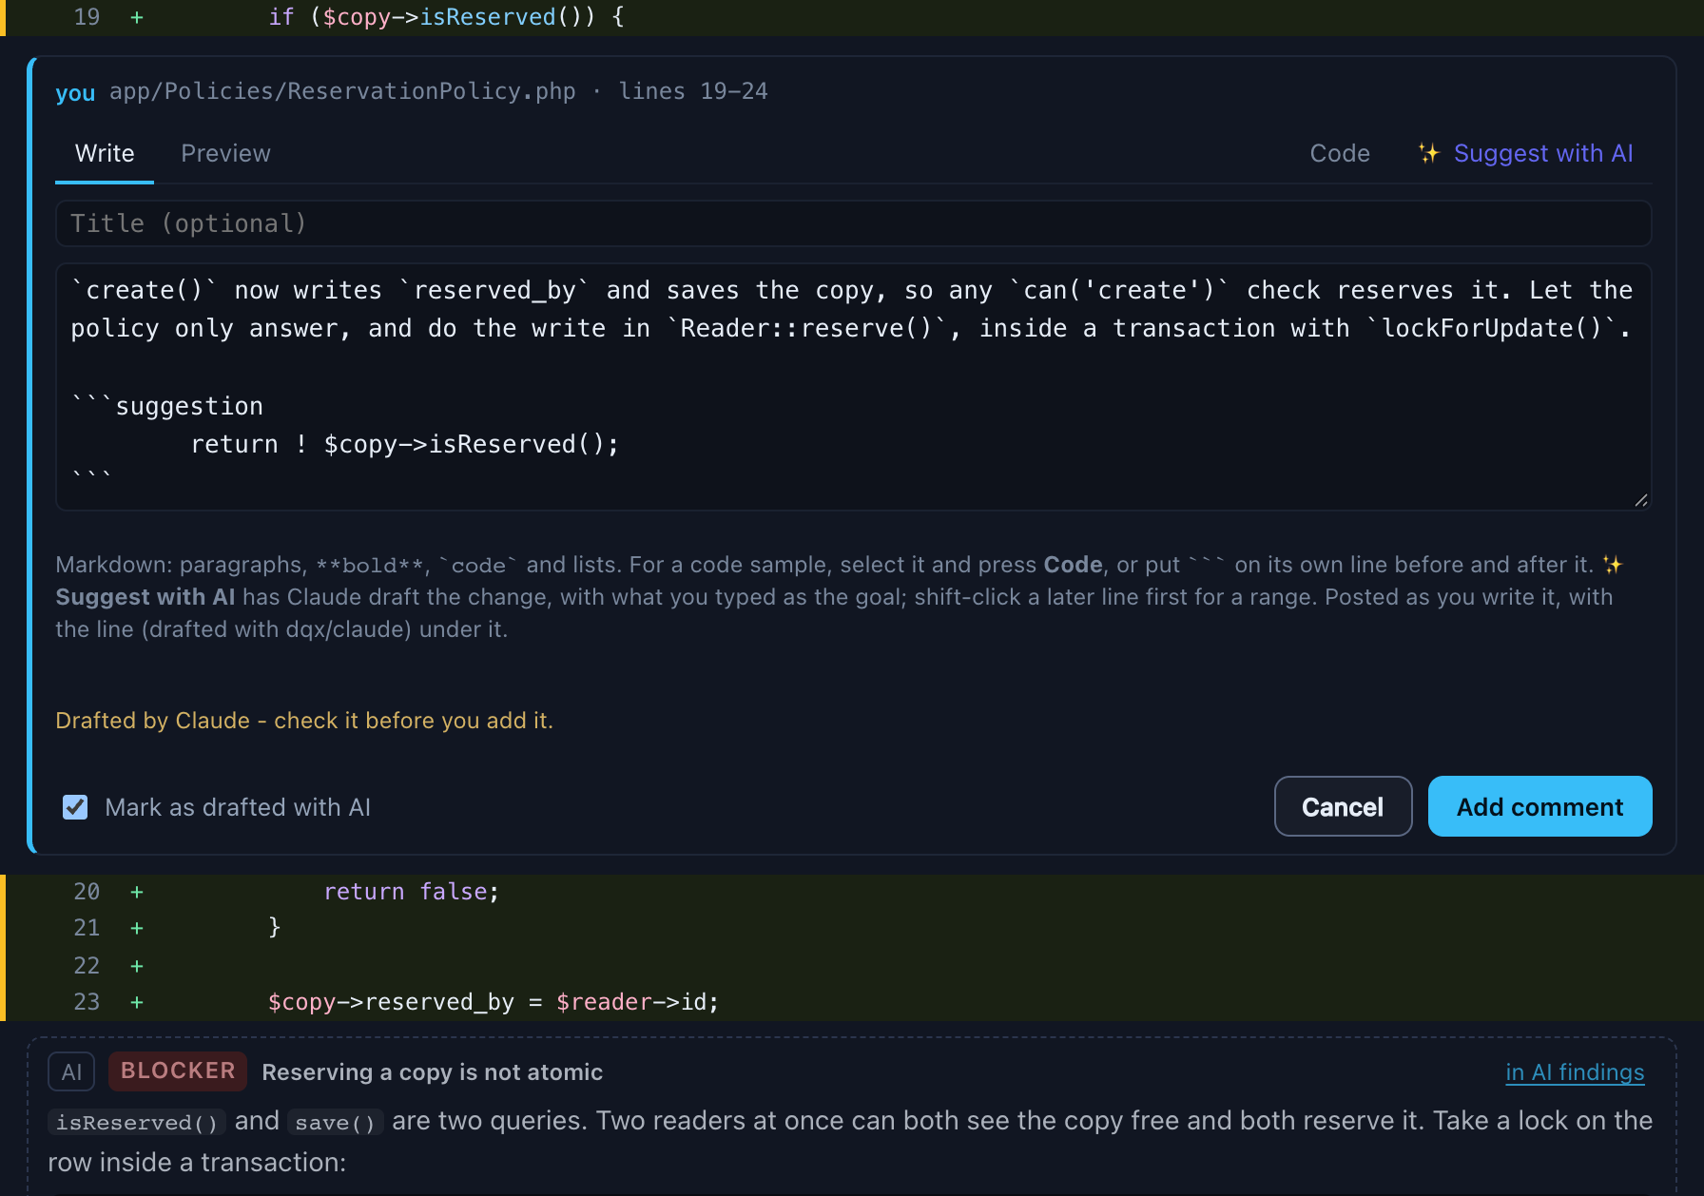Click diff line number 23

(x=87, y=1002)
